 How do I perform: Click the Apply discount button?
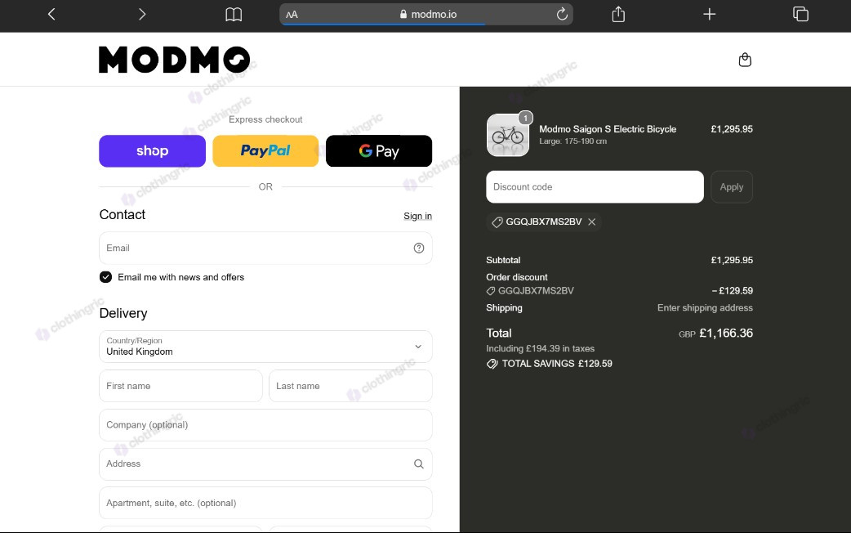732,187
